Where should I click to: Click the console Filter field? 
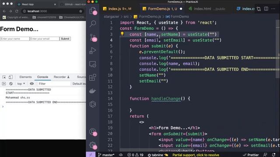(54, 84)
